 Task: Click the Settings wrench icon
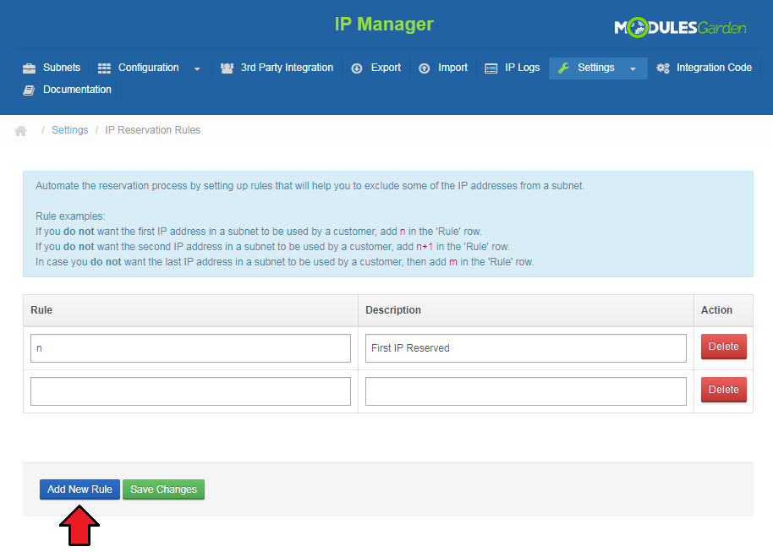pos(563,68)
